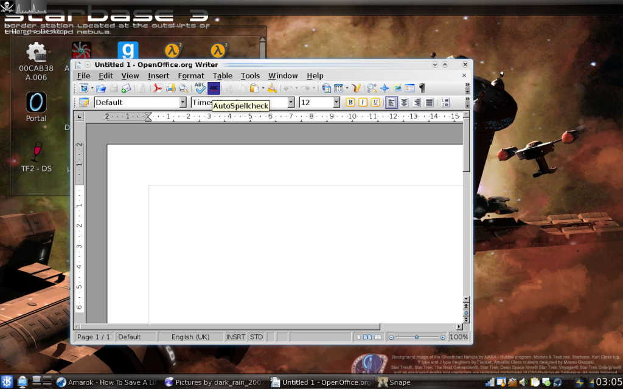Open the Window menu
This screenshot has width=623, height=389.
coord(283,75)
